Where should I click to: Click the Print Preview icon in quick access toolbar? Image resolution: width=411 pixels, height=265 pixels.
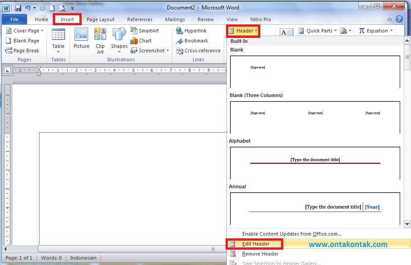point(62,8)
